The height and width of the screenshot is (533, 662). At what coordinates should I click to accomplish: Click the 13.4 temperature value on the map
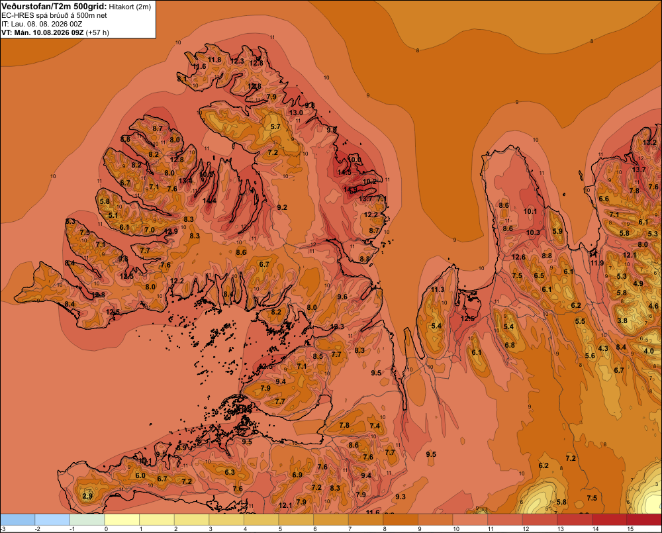(x=185, y=181)
